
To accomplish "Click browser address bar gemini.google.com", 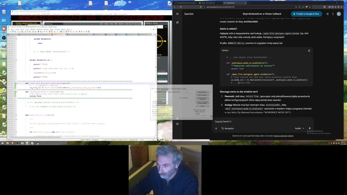I will click(220, 7).
